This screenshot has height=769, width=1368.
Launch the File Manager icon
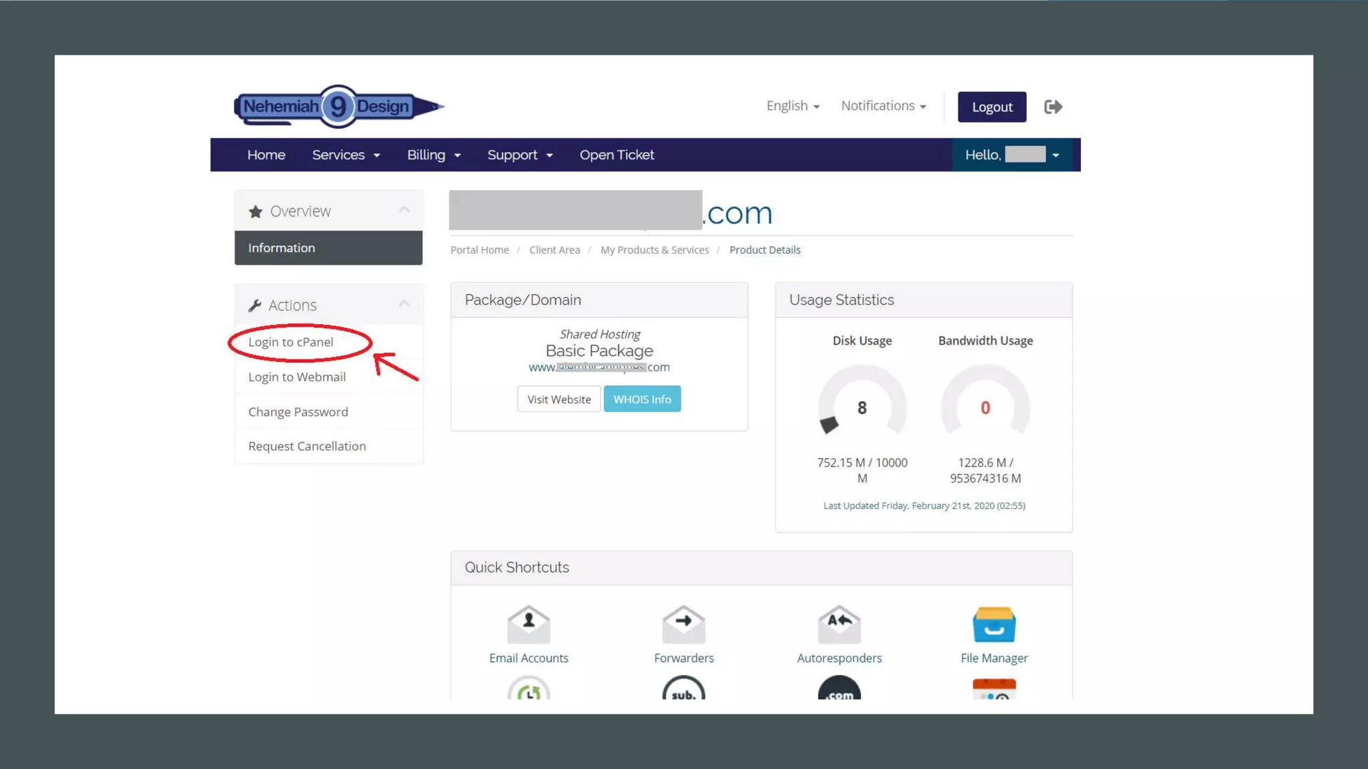[994, 625]
